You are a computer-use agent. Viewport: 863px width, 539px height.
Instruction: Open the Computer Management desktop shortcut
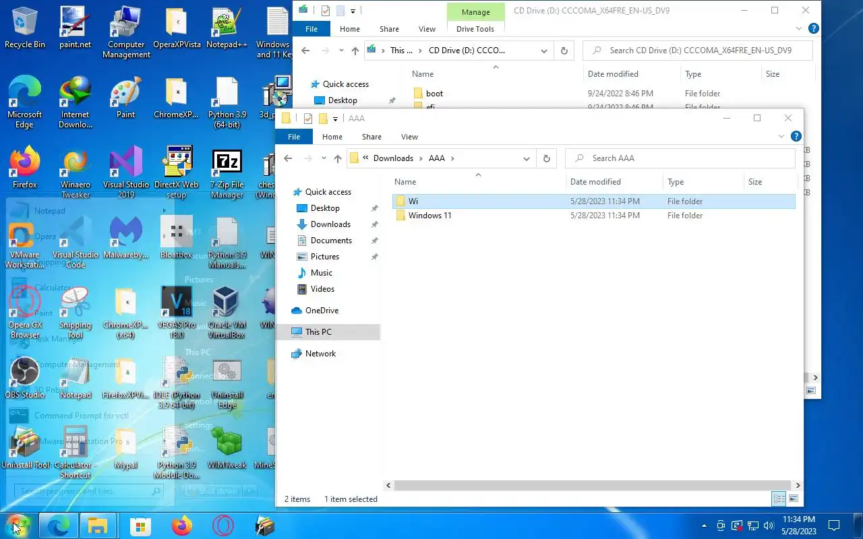click(126, 32)
